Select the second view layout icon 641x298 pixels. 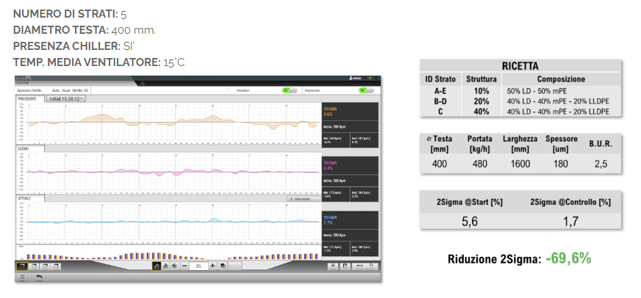[32, 266]
